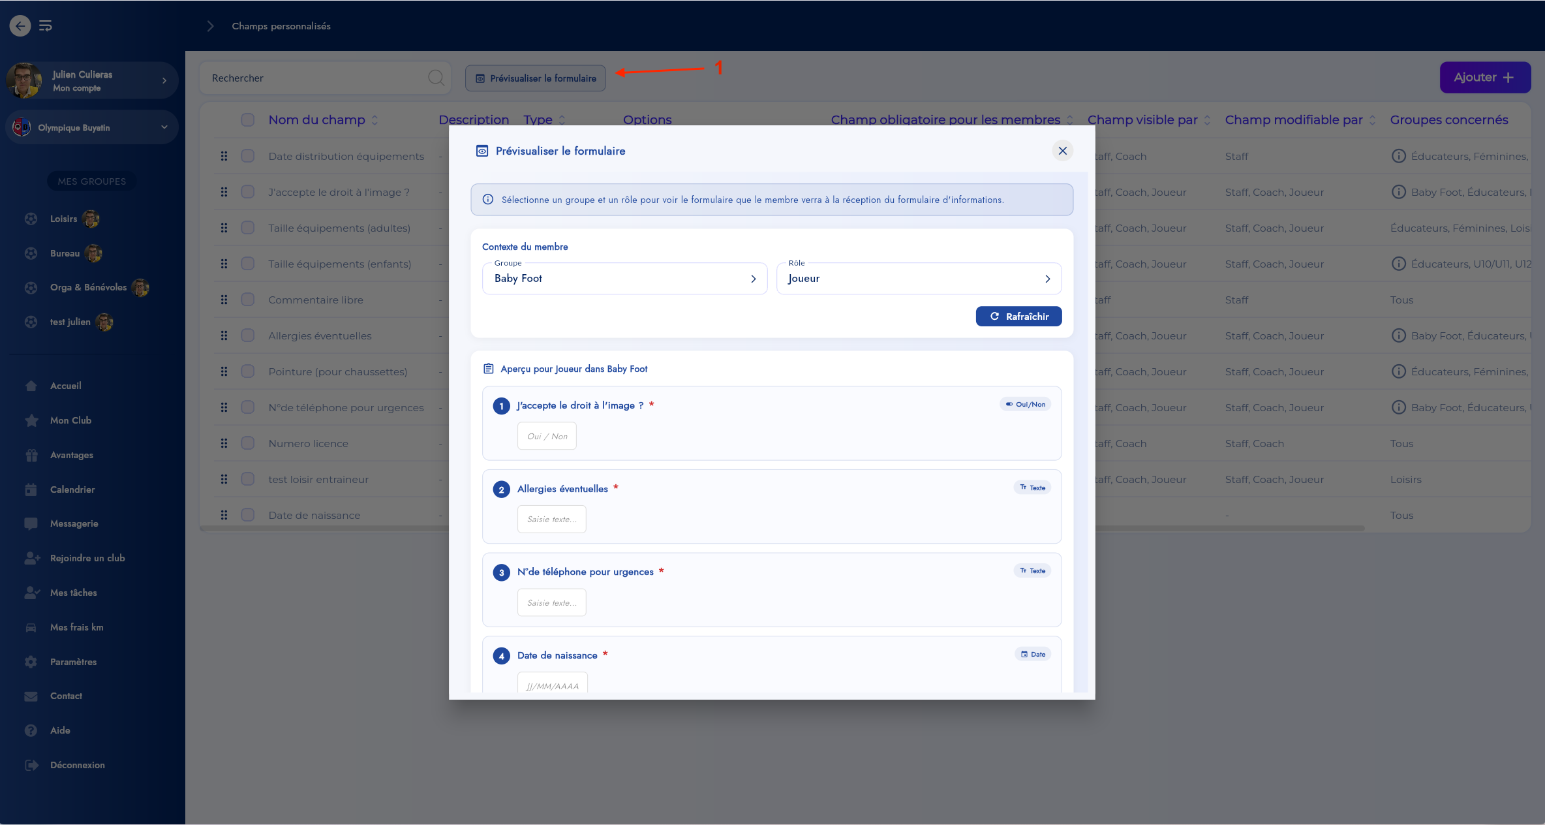Click the horizontal table scrollbar
The height and width of the screenshot is (825, 1545).
(x=782, y=529)
